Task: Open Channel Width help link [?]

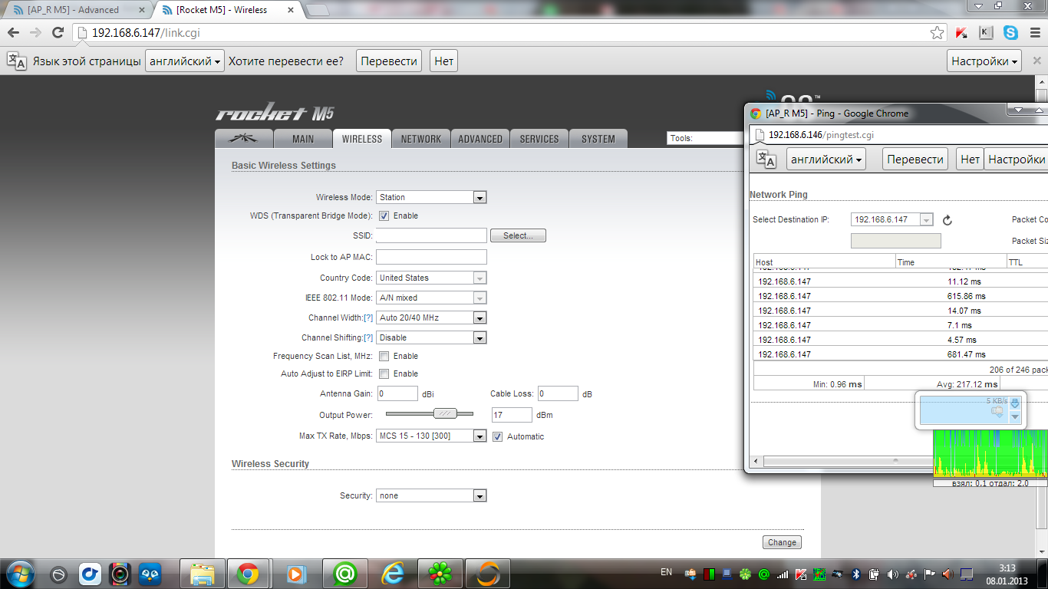Action: pos(368,318)
